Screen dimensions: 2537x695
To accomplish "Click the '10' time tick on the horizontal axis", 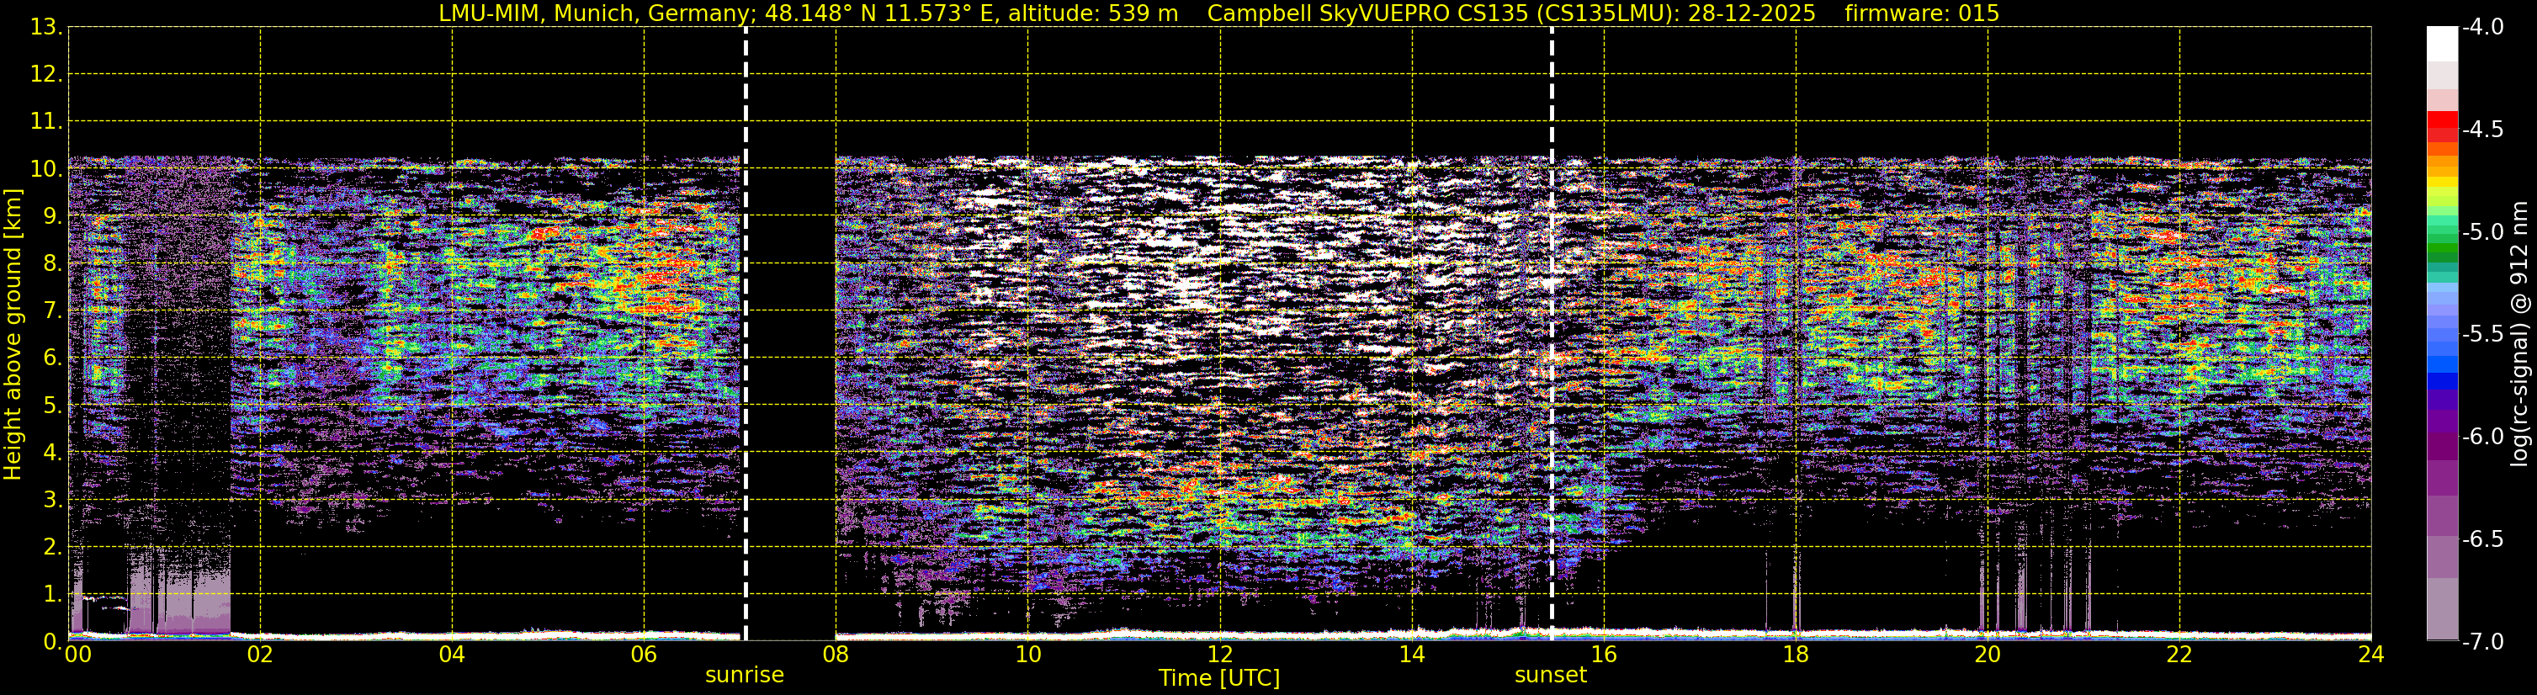I will pos(1028,655).
